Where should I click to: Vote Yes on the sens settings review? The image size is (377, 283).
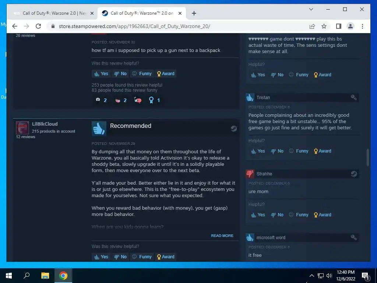point(258,75)
